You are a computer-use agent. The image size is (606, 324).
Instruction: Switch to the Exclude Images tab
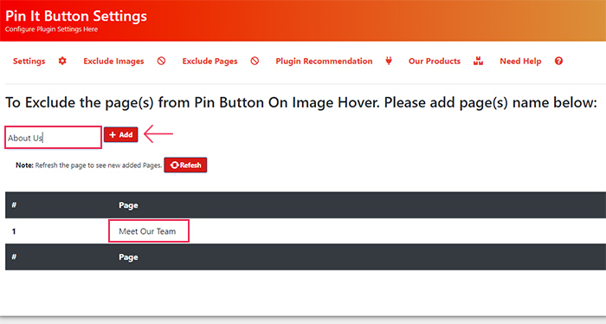pyautogui.click(x=113, y=62)
